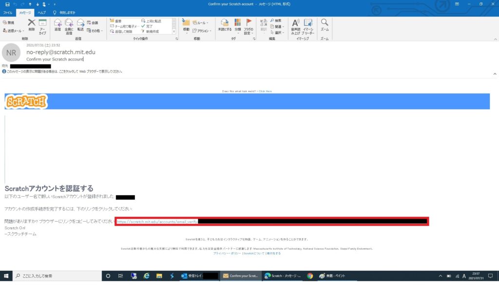Open the scratch.mit.edu email verify link
The image size is (499, 285).
pyautogui.click(x=272, y=221)
